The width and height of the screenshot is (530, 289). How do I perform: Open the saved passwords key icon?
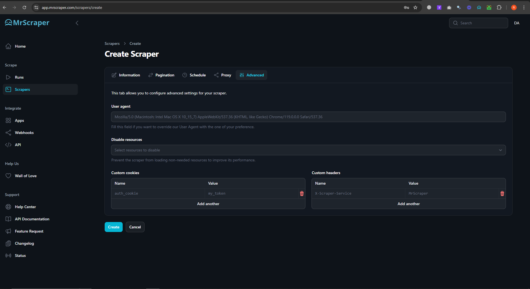406,7
